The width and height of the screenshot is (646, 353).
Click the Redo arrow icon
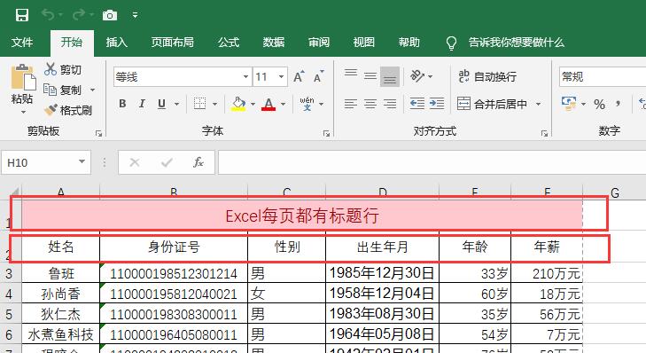[x=79, y=15]
